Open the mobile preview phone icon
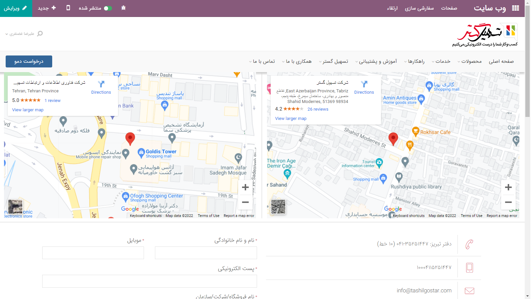 (68, 8)
